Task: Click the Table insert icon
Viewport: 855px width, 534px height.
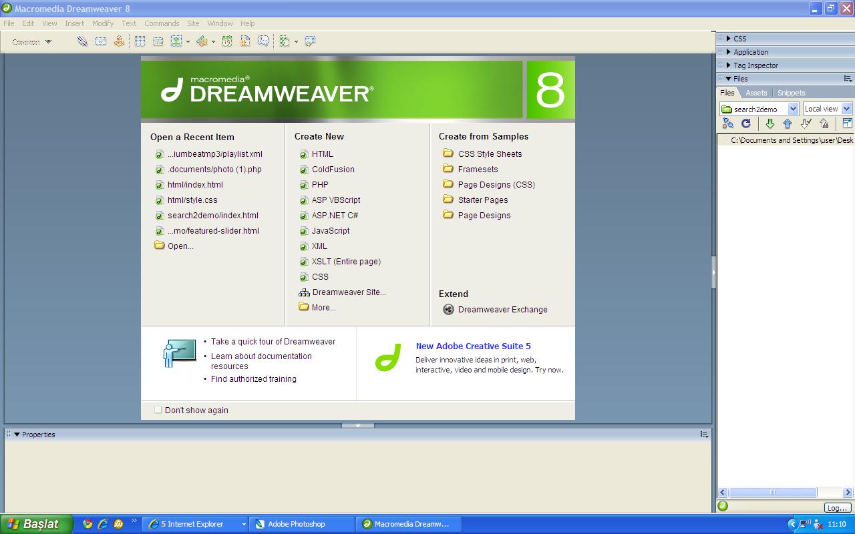Action: 140,41
